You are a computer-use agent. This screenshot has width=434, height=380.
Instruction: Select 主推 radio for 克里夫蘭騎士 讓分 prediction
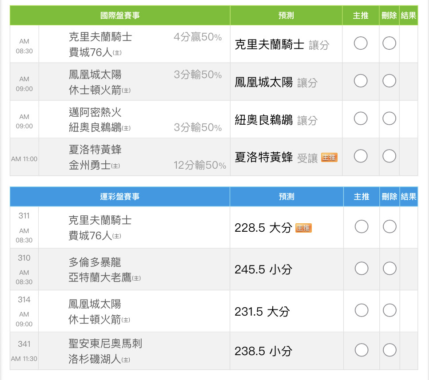[x=360, y=44]
